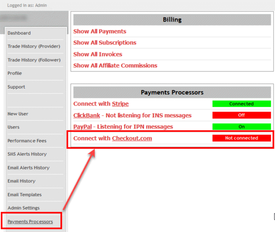Open Dashboard in the sidebar
This screenshot has height=232, width=275.
tap(19, 33)
